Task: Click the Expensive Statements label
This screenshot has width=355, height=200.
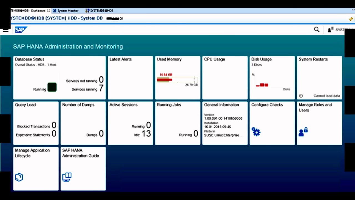Action: coord(33,135)
